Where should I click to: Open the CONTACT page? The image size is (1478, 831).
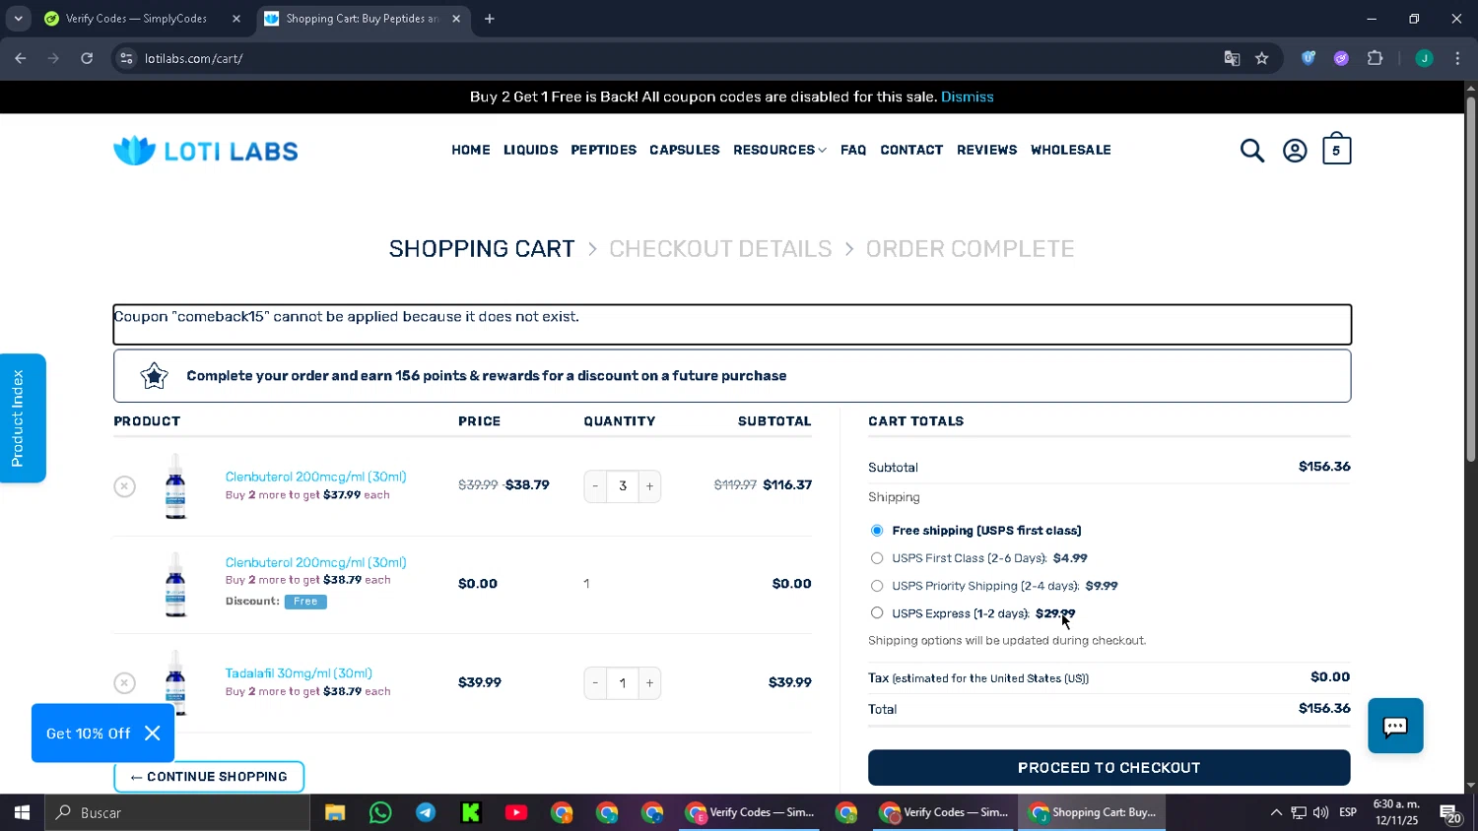tap(911, 151)
